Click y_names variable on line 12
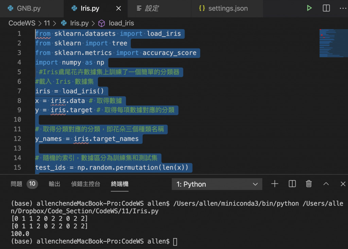 (48, 139)
